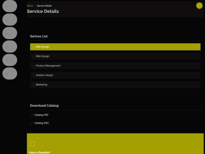Click the second gray sidebar circle icon
Screen dimensions: 205x154
tap(9, 20)
